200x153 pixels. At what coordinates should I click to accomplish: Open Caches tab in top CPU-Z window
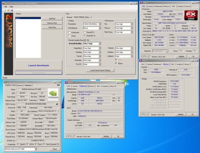coord(150,6)
